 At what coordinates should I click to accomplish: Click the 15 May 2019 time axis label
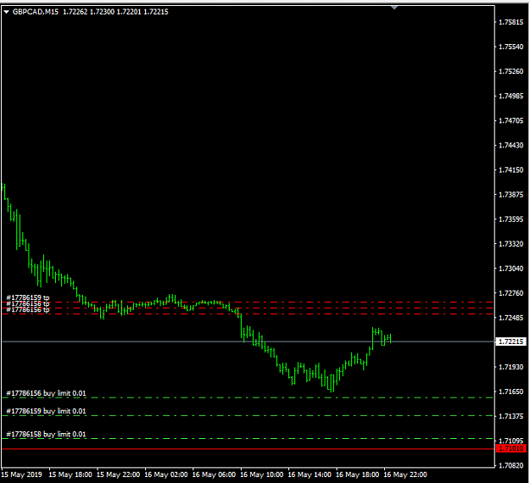click(x=22, y=475)
